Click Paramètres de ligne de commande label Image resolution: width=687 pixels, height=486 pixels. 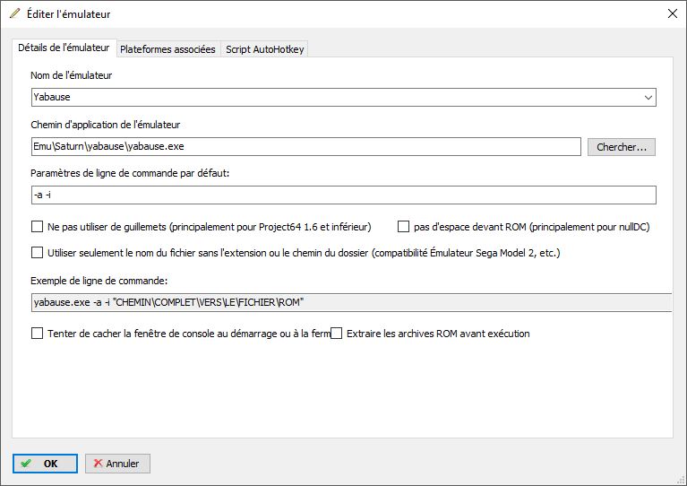coord(130,173)
